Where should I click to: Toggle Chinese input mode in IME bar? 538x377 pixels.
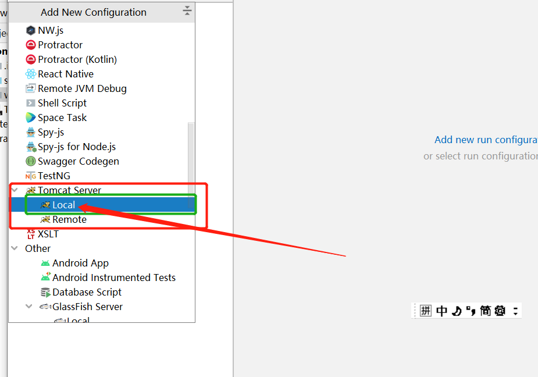[441, 311]
